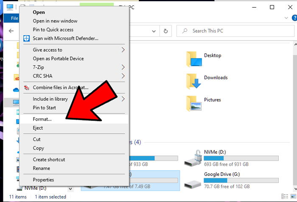
Task: Open the Help question mark icon
Action: tap(294, 18)
